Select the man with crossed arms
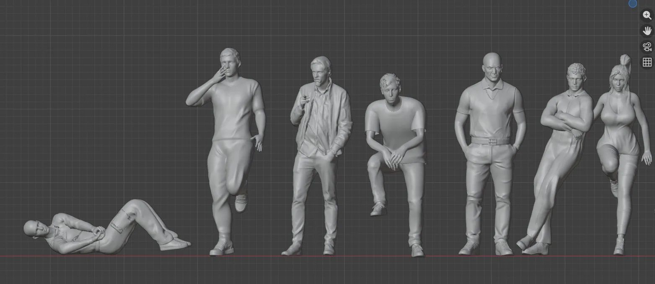Screen dimensions: 655x284 click(x=559, y=159)
